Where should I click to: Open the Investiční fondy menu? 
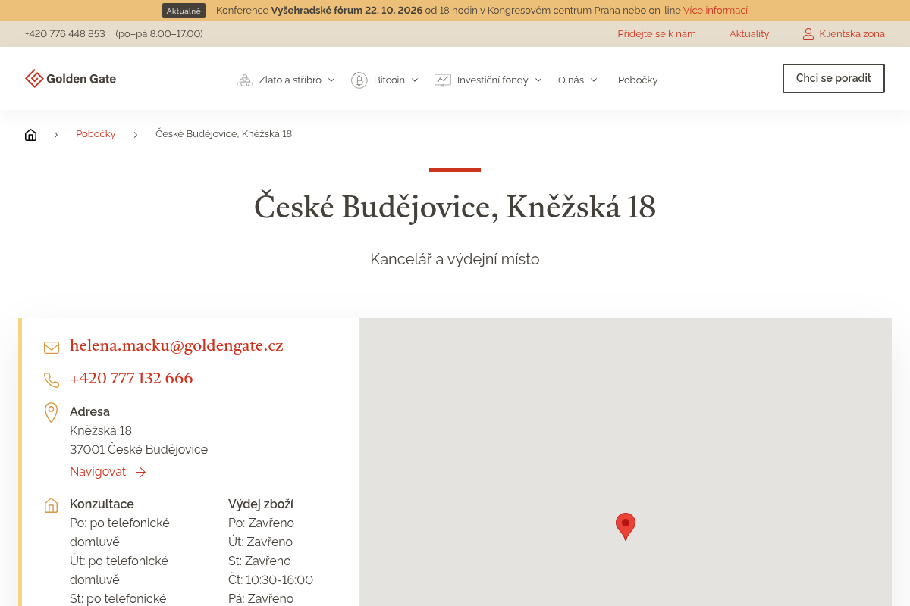(x=493, y=80)
